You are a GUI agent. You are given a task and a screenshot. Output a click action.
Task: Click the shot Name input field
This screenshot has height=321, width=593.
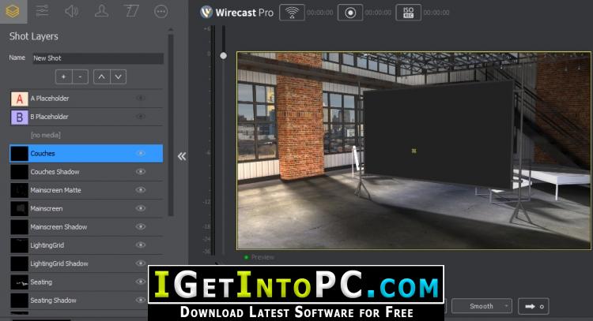tap(96, 58)
